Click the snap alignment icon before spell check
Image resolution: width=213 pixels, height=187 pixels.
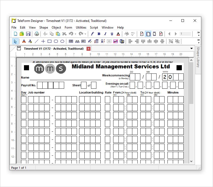tap(127, 34)
